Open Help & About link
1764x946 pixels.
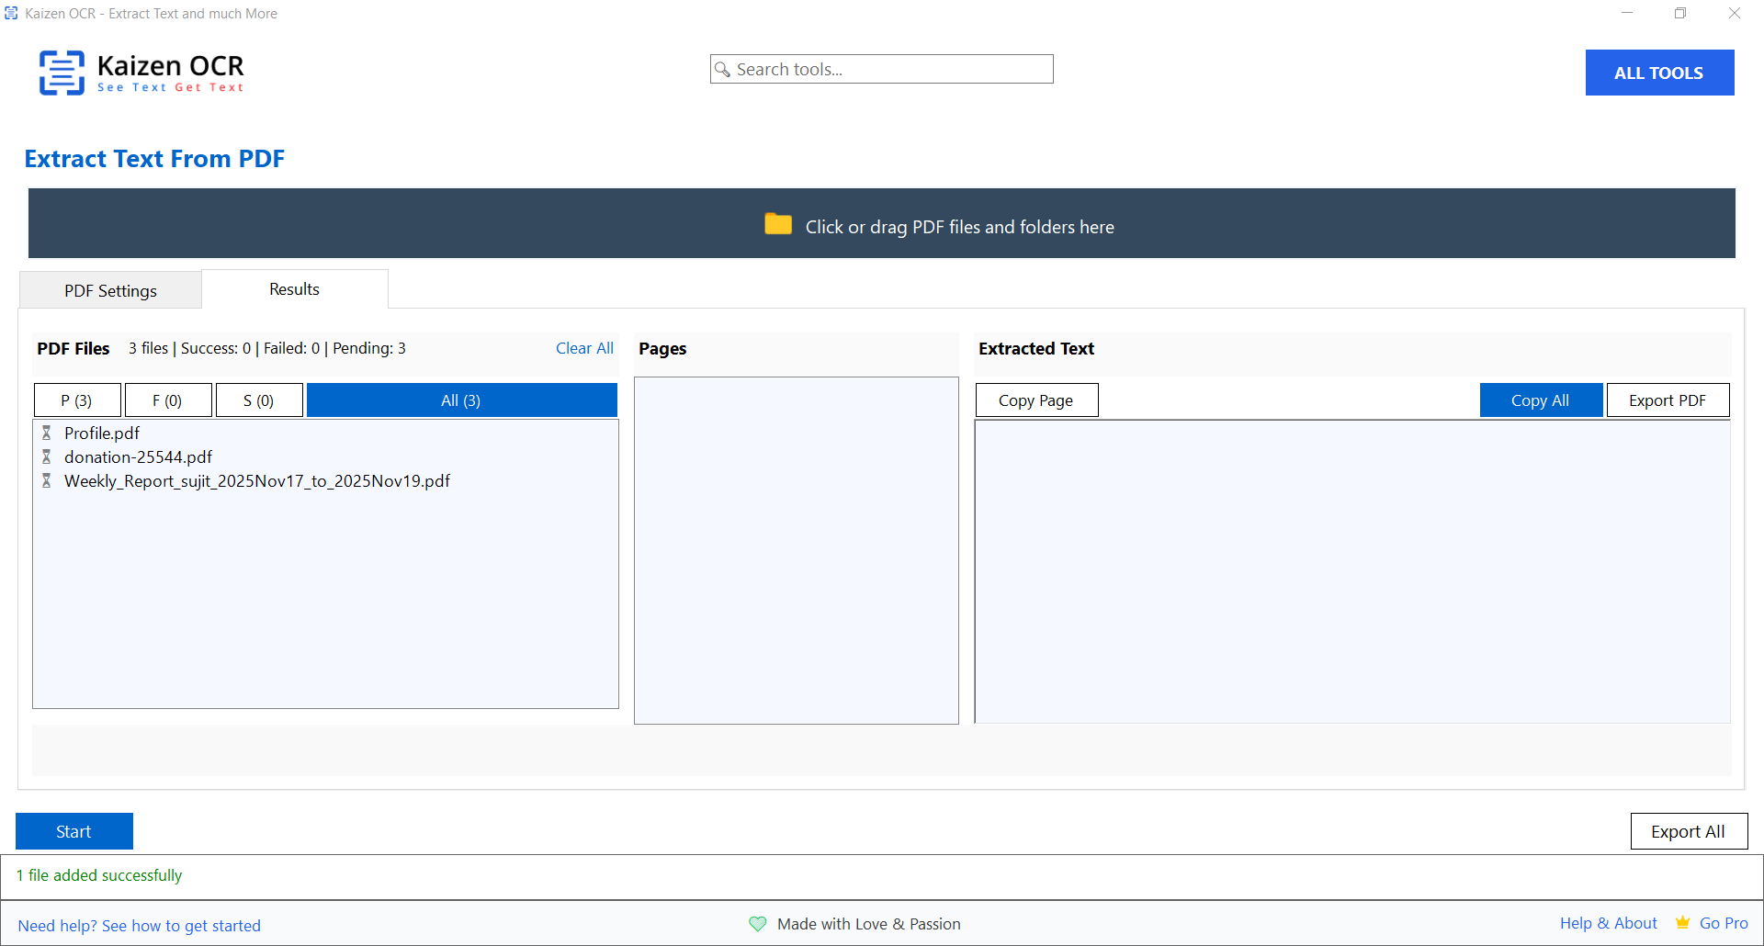pyautogui.click(x=1608, y=923)
